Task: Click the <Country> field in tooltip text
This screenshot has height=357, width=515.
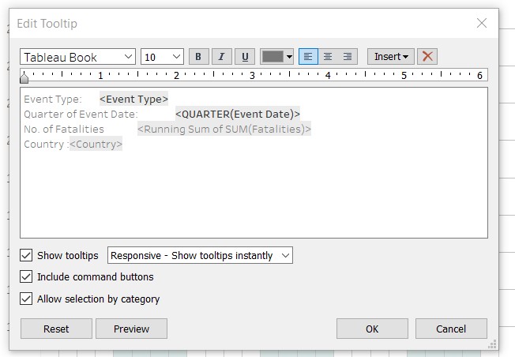Action: click(x=96, y=145)
